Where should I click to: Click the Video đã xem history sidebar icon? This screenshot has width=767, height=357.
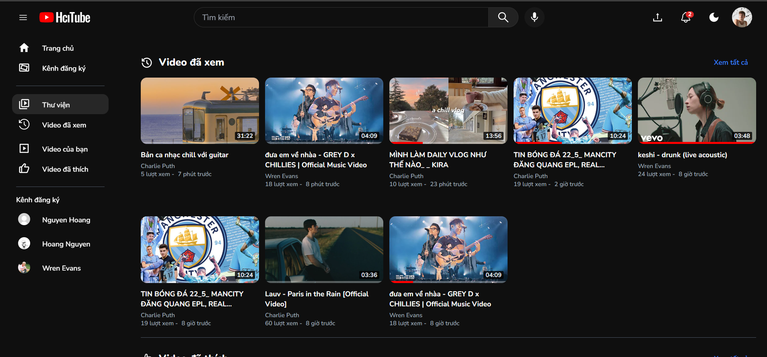(x=24, y=125)
